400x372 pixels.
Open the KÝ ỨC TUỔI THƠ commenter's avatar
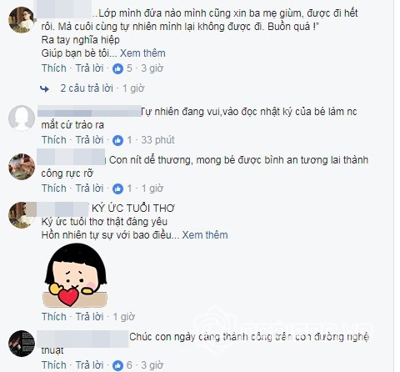22,215
